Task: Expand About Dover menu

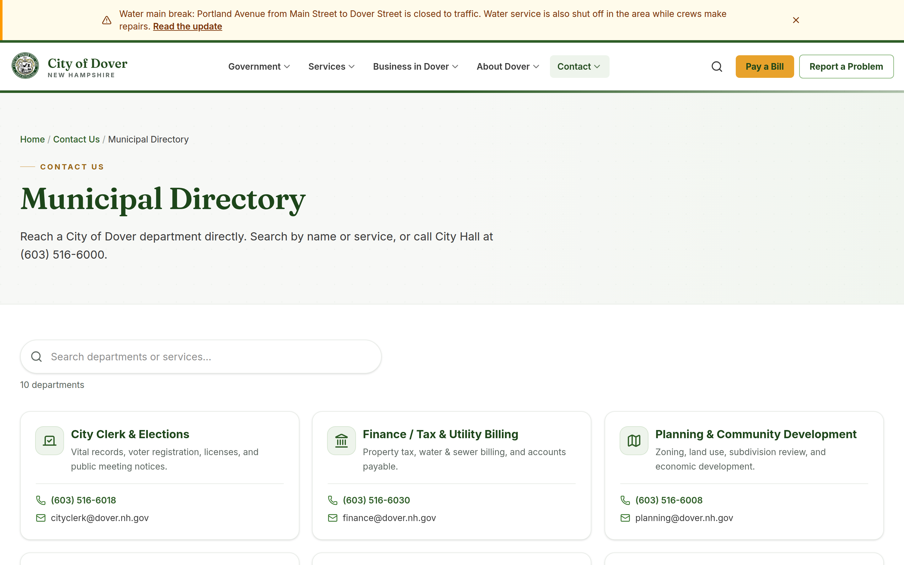Action: 508,67
